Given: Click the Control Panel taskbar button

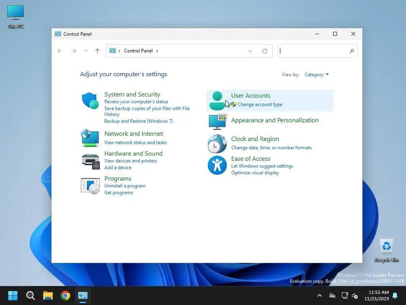Looking at the screenshot, I should pyautogui.click(x=83, y=295).
